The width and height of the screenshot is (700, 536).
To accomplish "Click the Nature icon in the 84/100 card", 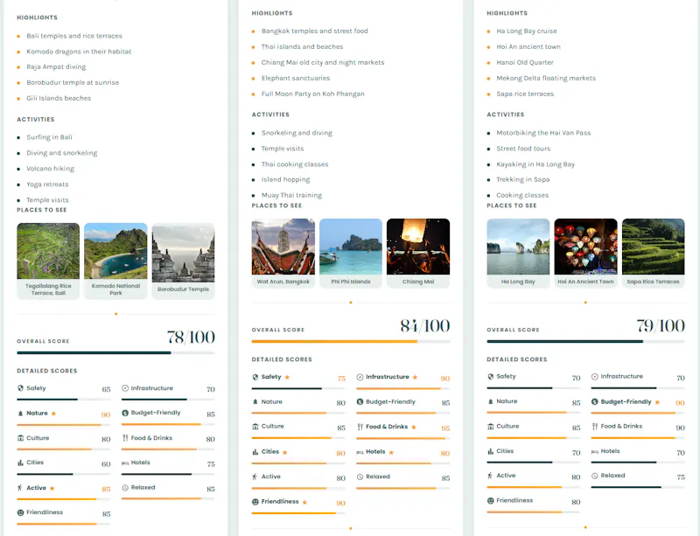I will pyautogui.click(x=255, y=401).
